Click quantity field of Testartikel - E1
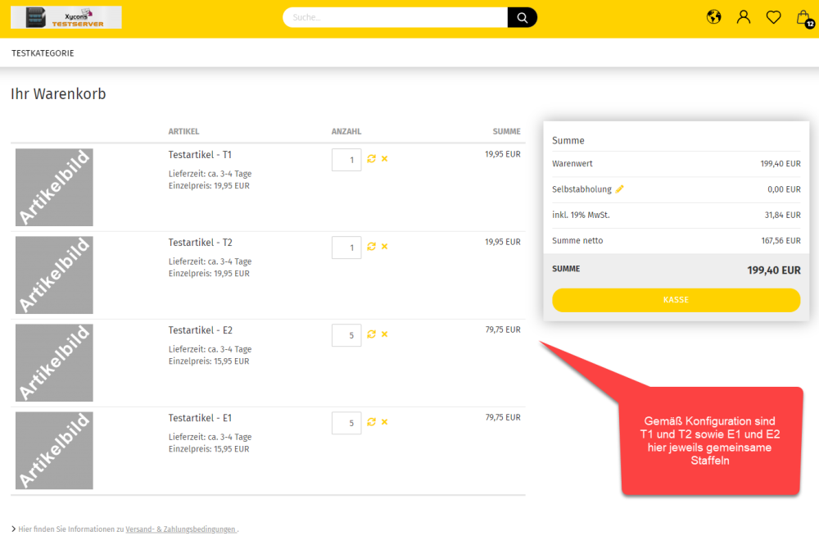Viewport: 819px width, 536px height. [x=346, y=423]
